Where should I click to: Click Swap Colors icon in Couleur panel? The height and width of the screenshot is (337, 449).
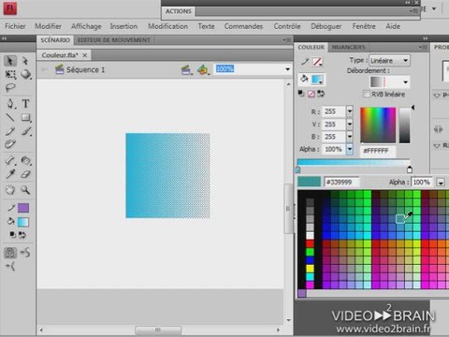(321, 94)
